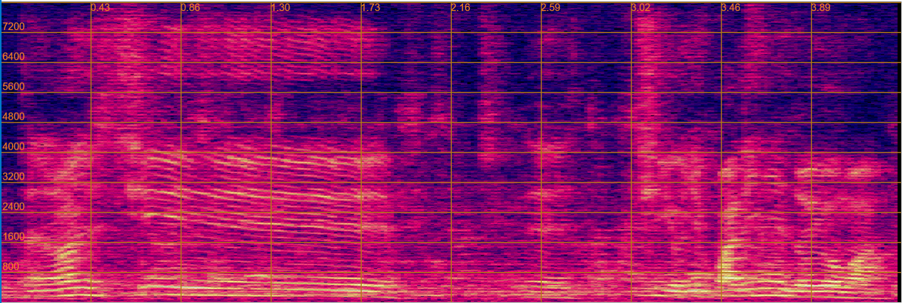Click the 1.30 time marker label
Image resolution: width=902 pixels, height=303 pixels.
pos(280,7)
